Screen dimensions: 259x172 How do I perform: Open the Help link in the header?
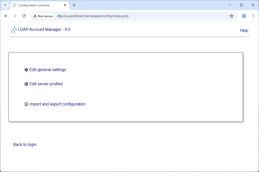[x=244, y=30]
